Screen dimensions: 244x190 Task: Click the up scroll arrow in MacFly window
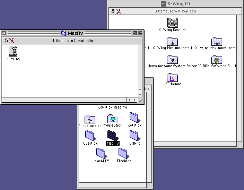click(140, 89)
